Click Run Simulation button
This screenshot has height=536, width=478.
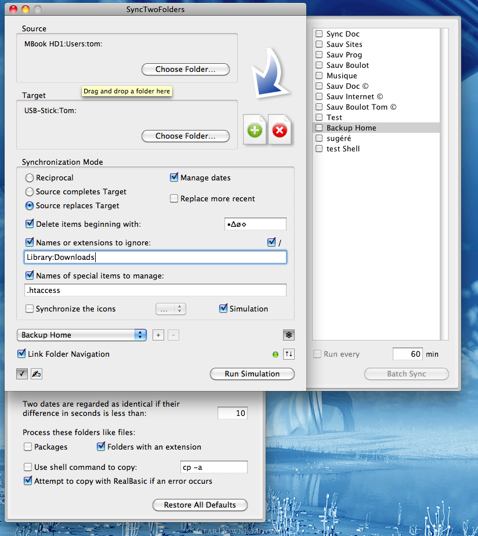[x=252, y=374]
